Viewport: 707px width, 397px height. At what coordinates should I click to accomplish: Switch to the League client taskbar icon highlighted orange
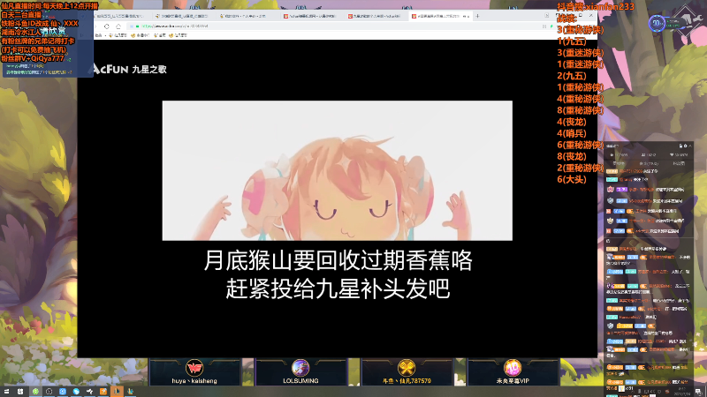pos(117,392)
